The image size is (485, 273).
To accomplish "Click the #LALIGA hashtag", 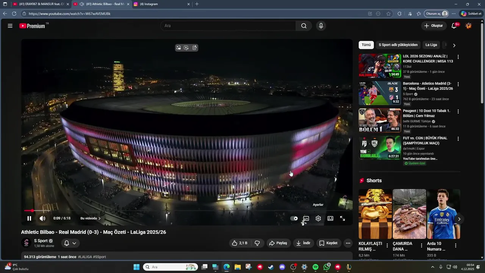I will point(85,257).
